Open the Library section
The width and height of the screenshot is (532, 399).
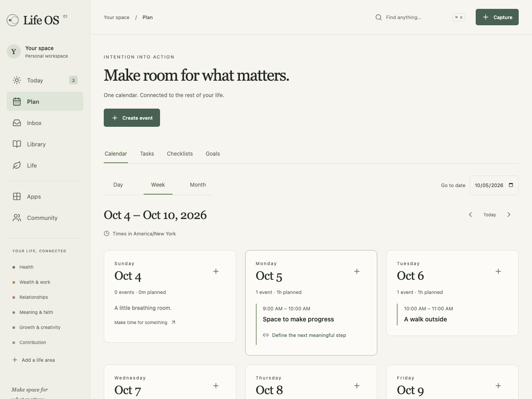45,144
